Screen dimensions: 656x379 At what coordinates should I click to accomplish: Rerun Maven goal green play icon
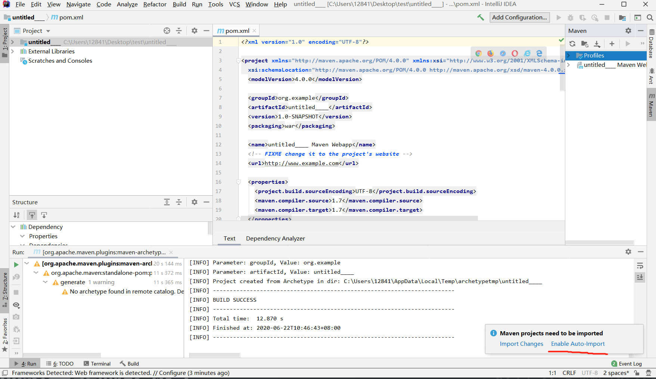tap(16, 265)
